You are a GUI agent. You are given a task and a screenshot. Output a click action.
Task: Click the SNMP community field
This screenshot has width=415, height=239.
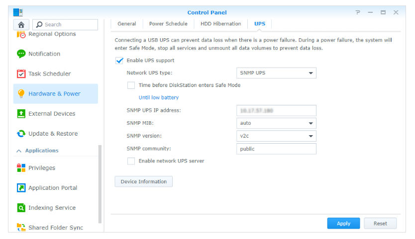click(x=276, y=149)
